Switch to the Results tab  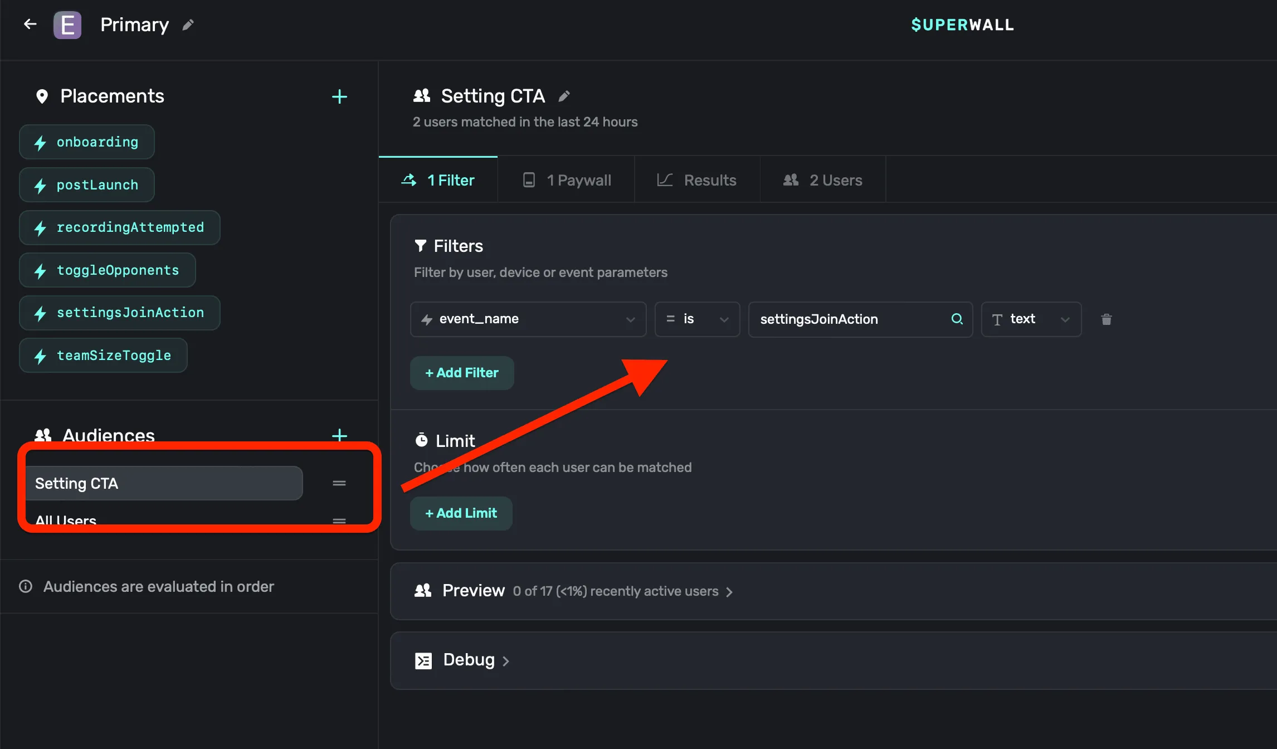tap(697, 180)
